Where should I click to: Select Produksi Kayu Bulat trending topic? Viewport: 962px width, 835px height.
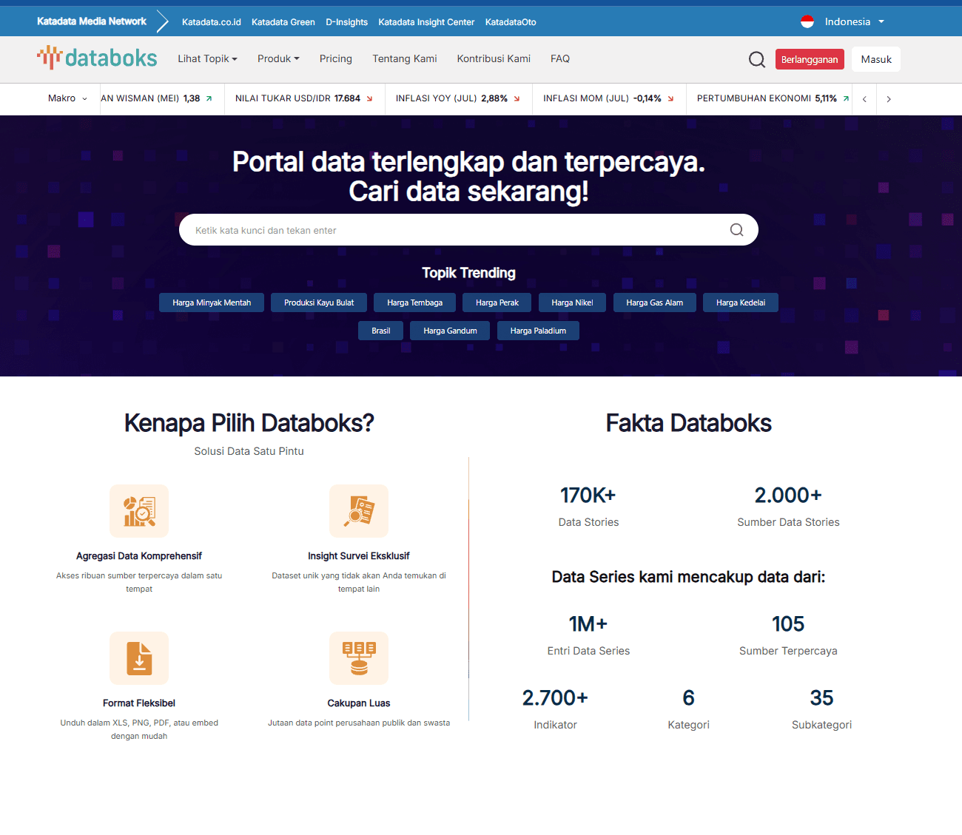coord(319,302)
